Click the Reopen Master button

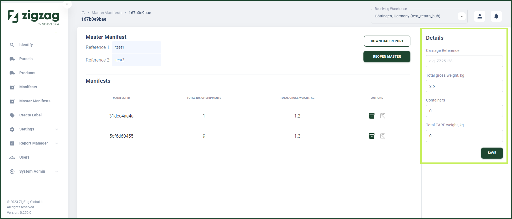[x=387, y=57]
